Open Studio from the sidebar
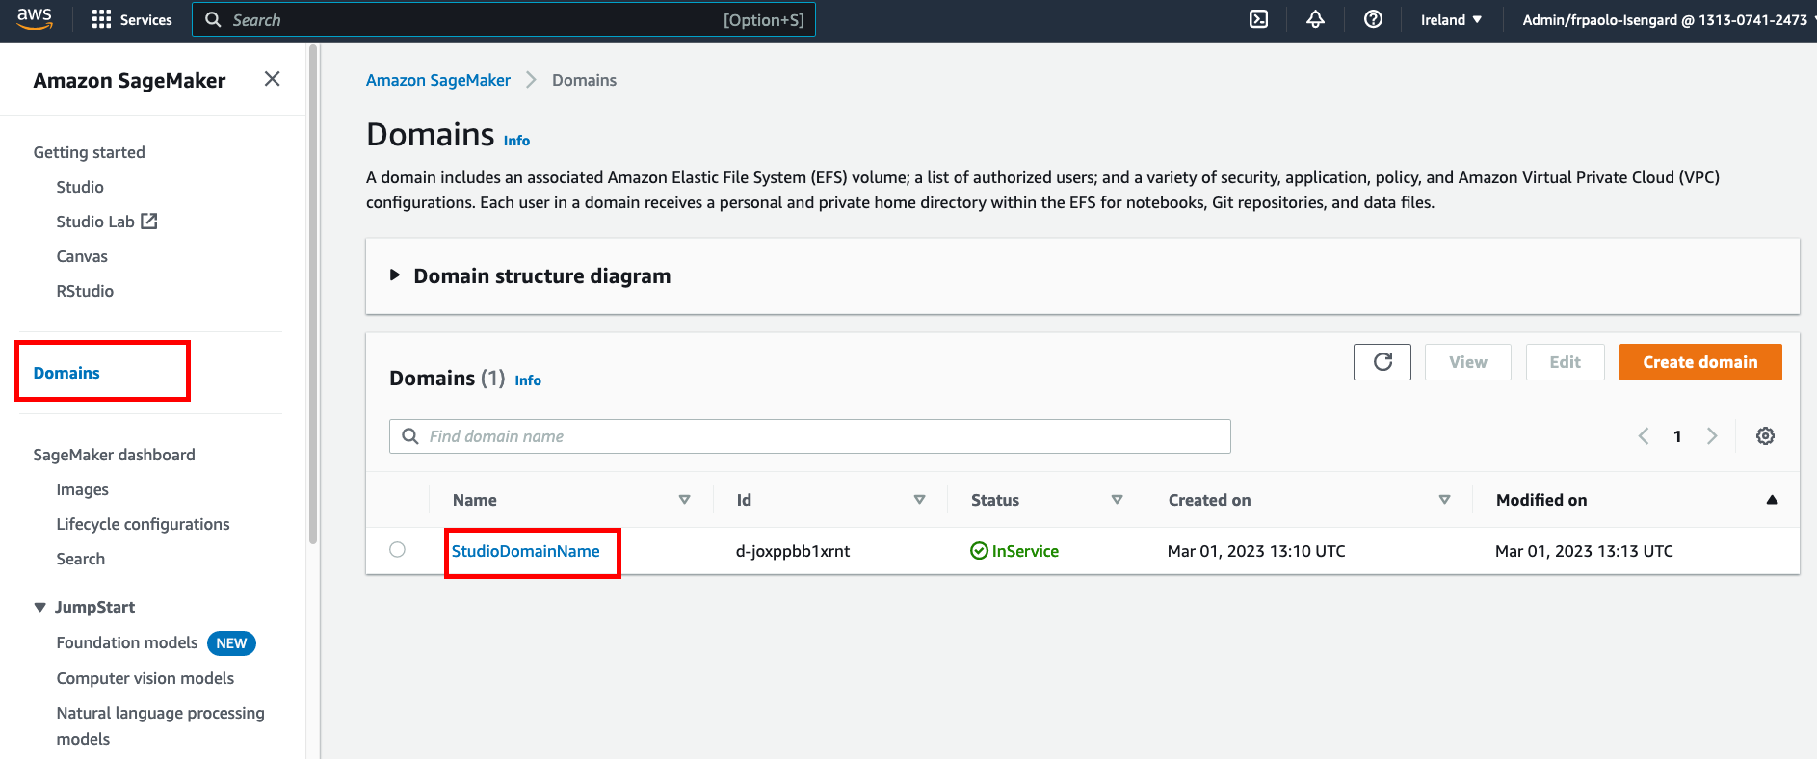 pos(80,187)
